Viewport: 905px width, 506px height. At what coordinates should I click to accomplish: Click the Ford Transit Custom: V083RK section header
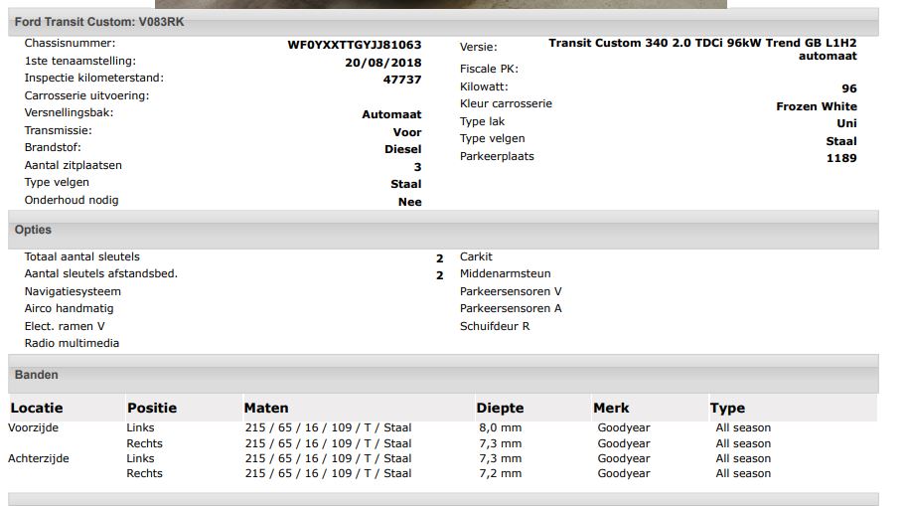click(99, 22)
